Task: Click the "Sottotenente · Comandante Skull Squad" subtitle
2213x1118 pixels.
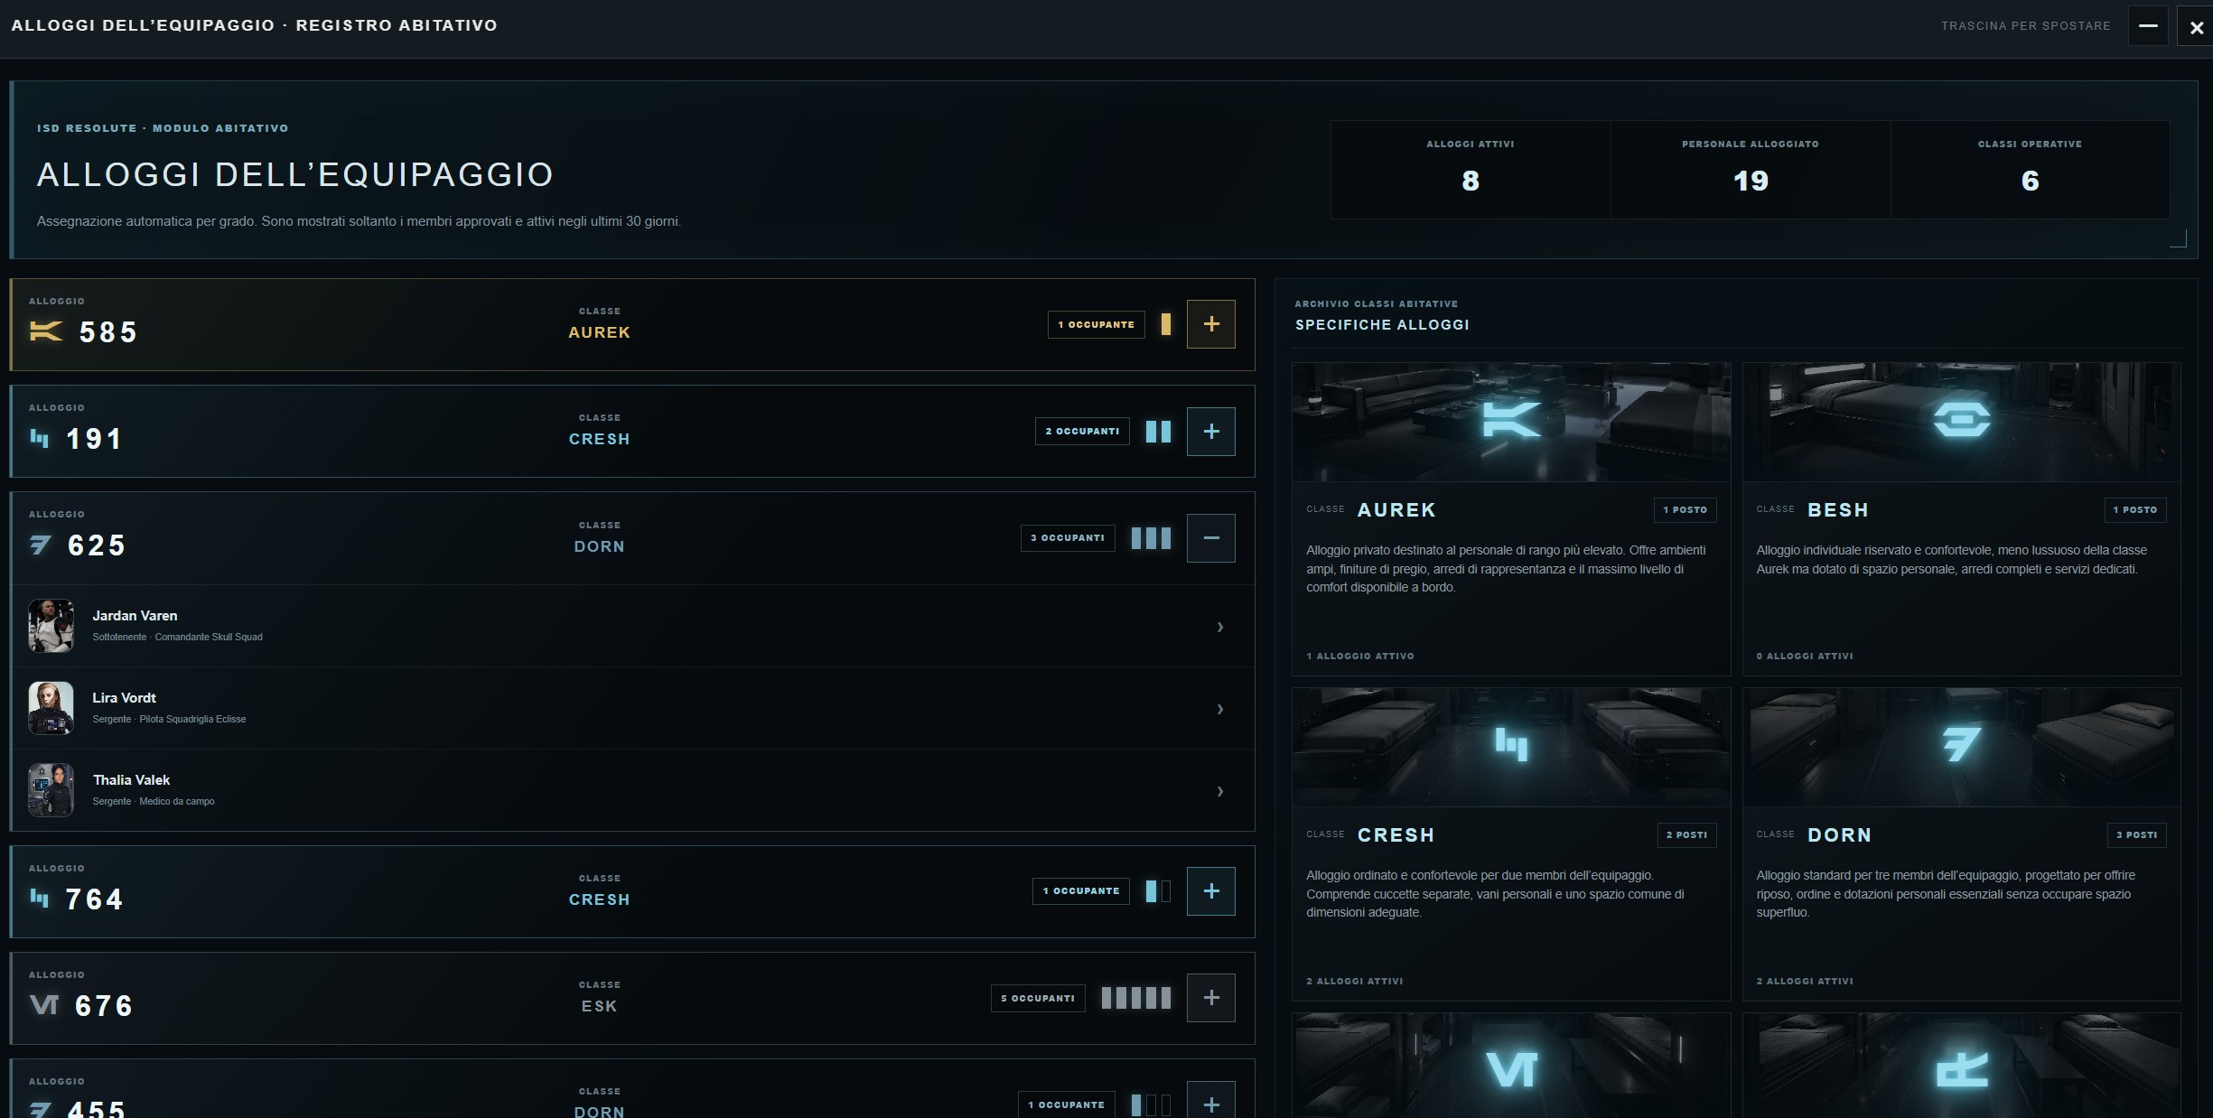Action: coord(178,637)
